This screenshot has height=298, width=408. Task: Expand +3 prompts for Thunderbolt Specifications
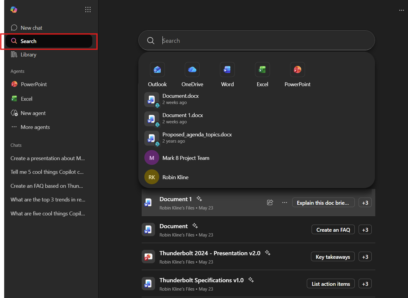365,284
